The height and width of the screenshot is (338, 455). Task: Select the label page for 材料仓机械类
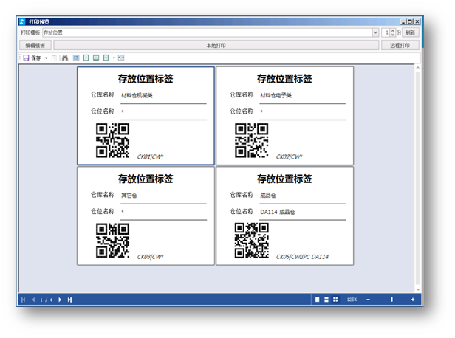click(x=146, y=116)
